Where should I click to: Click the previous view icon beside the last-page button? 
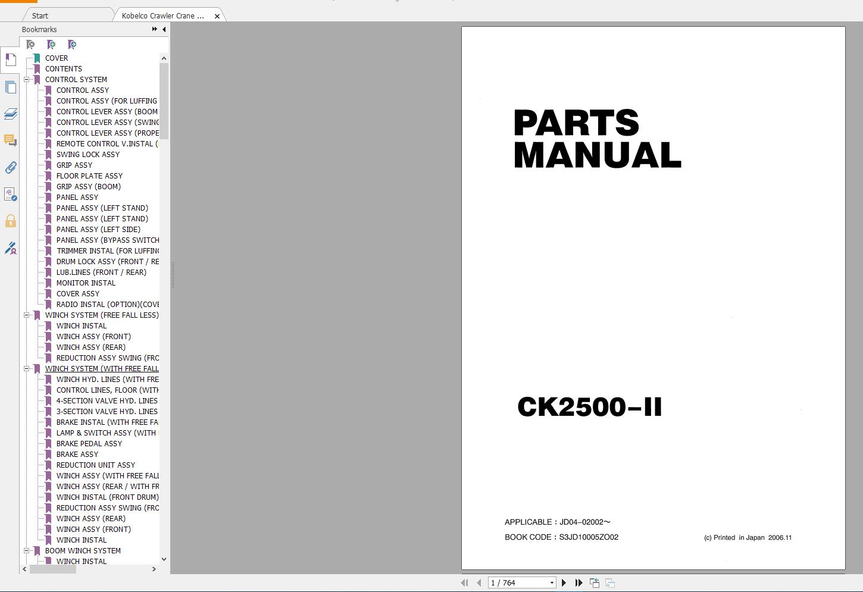[x=595, y=583]
